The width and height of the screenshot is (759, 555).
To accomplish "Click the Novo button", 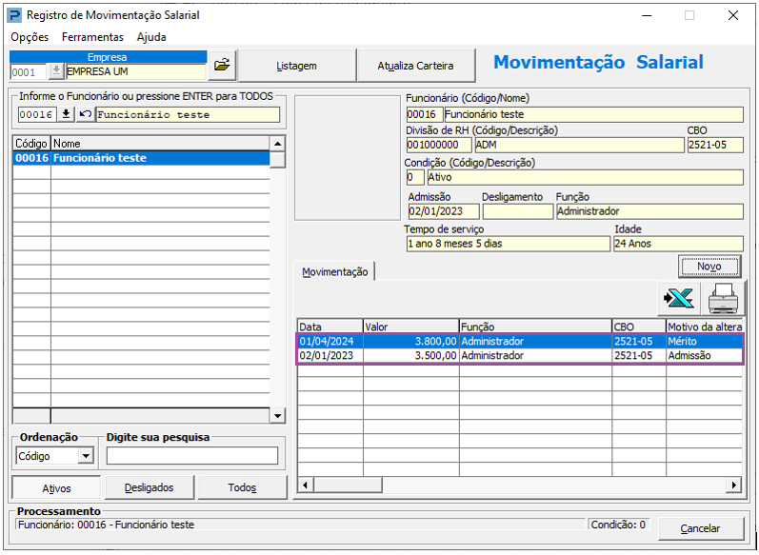I will (709, 267).
